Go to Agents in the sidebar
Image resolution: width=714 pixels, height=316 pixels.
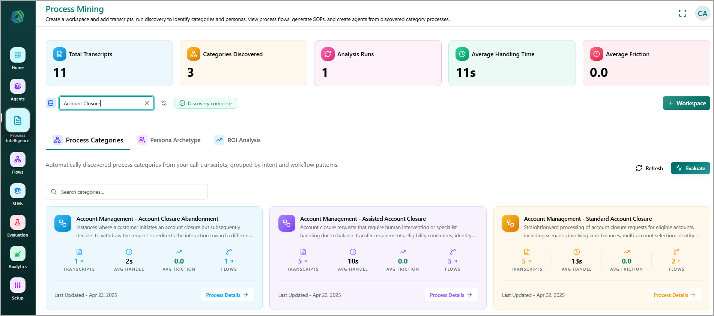[x=18, y=90]
